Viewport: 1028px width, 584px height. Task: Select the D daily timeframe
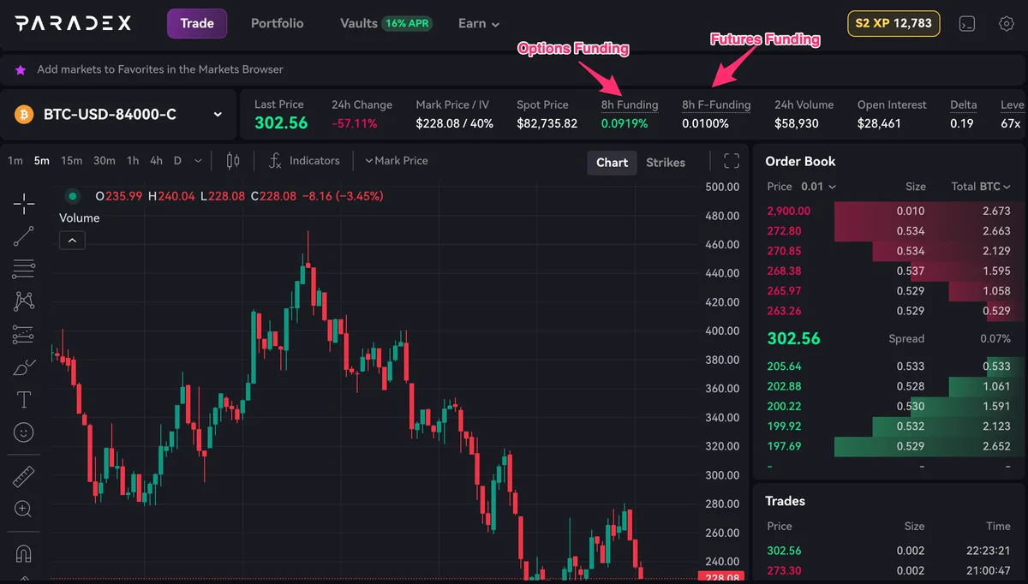[177, 161]
